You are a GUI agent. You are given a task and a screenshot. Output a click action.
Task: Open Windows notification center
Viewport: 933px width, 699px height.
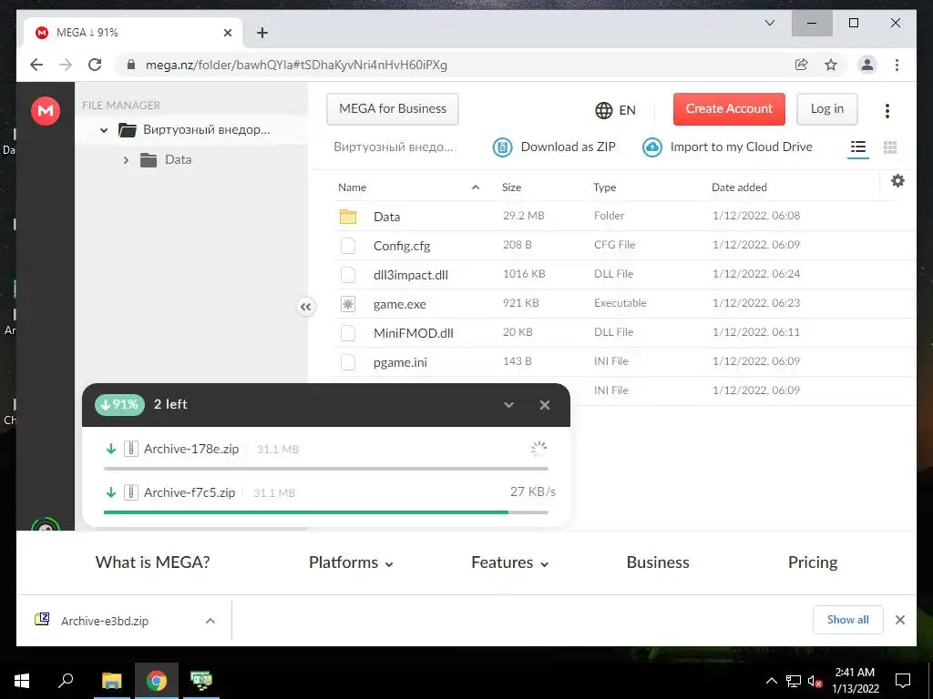(903, 681)
